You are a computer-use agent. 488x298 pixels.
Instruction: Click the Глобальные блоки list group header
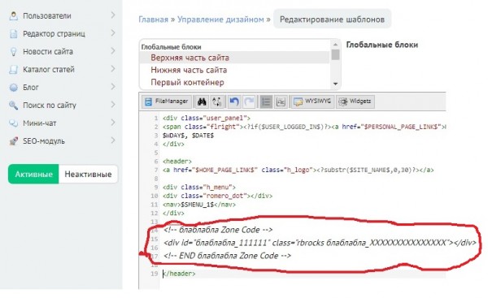[171, 47]
